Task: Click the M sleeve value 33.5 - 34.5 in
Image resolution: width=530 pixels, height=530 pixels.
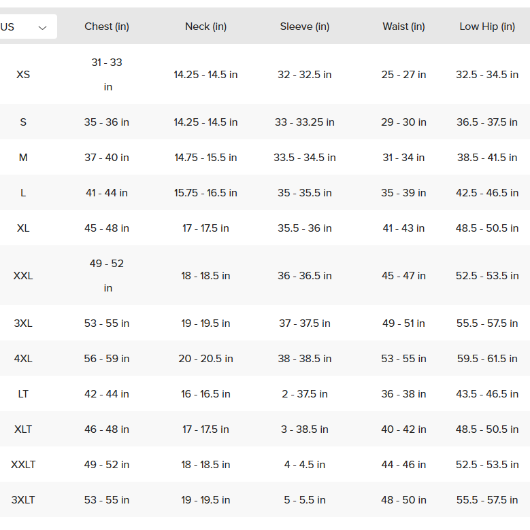Action: pyautogui.click(x=304, y=158)
